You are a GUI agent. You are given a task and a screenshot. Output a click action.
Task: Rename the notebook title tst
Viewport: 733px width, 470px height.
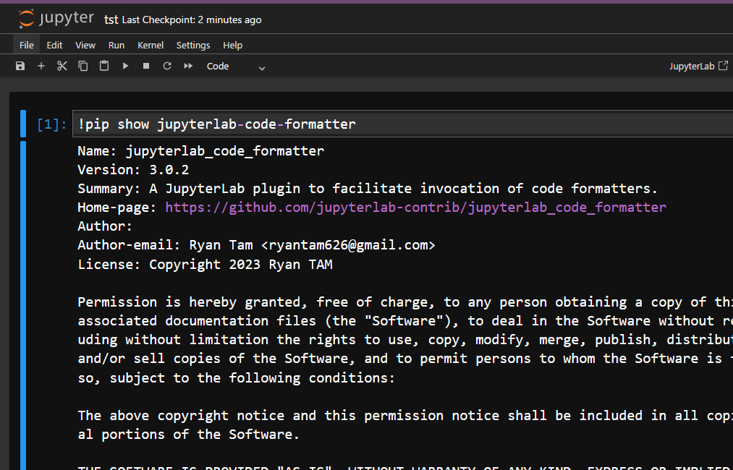[x=111, y=20]
